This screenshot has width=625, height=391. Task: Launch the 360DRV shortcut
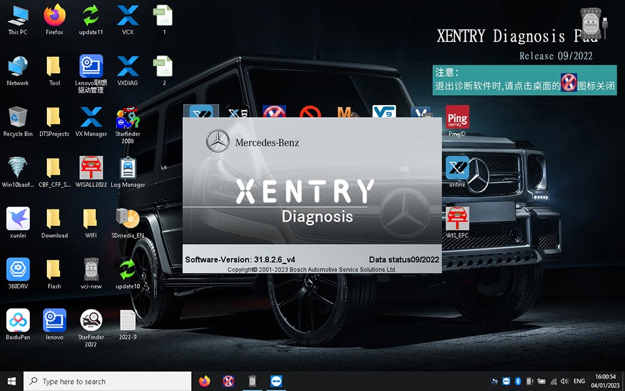pyautogui.click(x=18, y=274)
